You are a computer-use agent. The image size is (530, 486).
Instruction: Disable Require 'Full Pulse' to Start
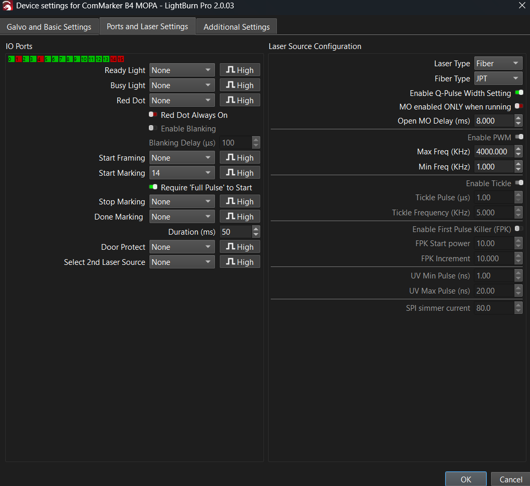click(x=153, y=187)
